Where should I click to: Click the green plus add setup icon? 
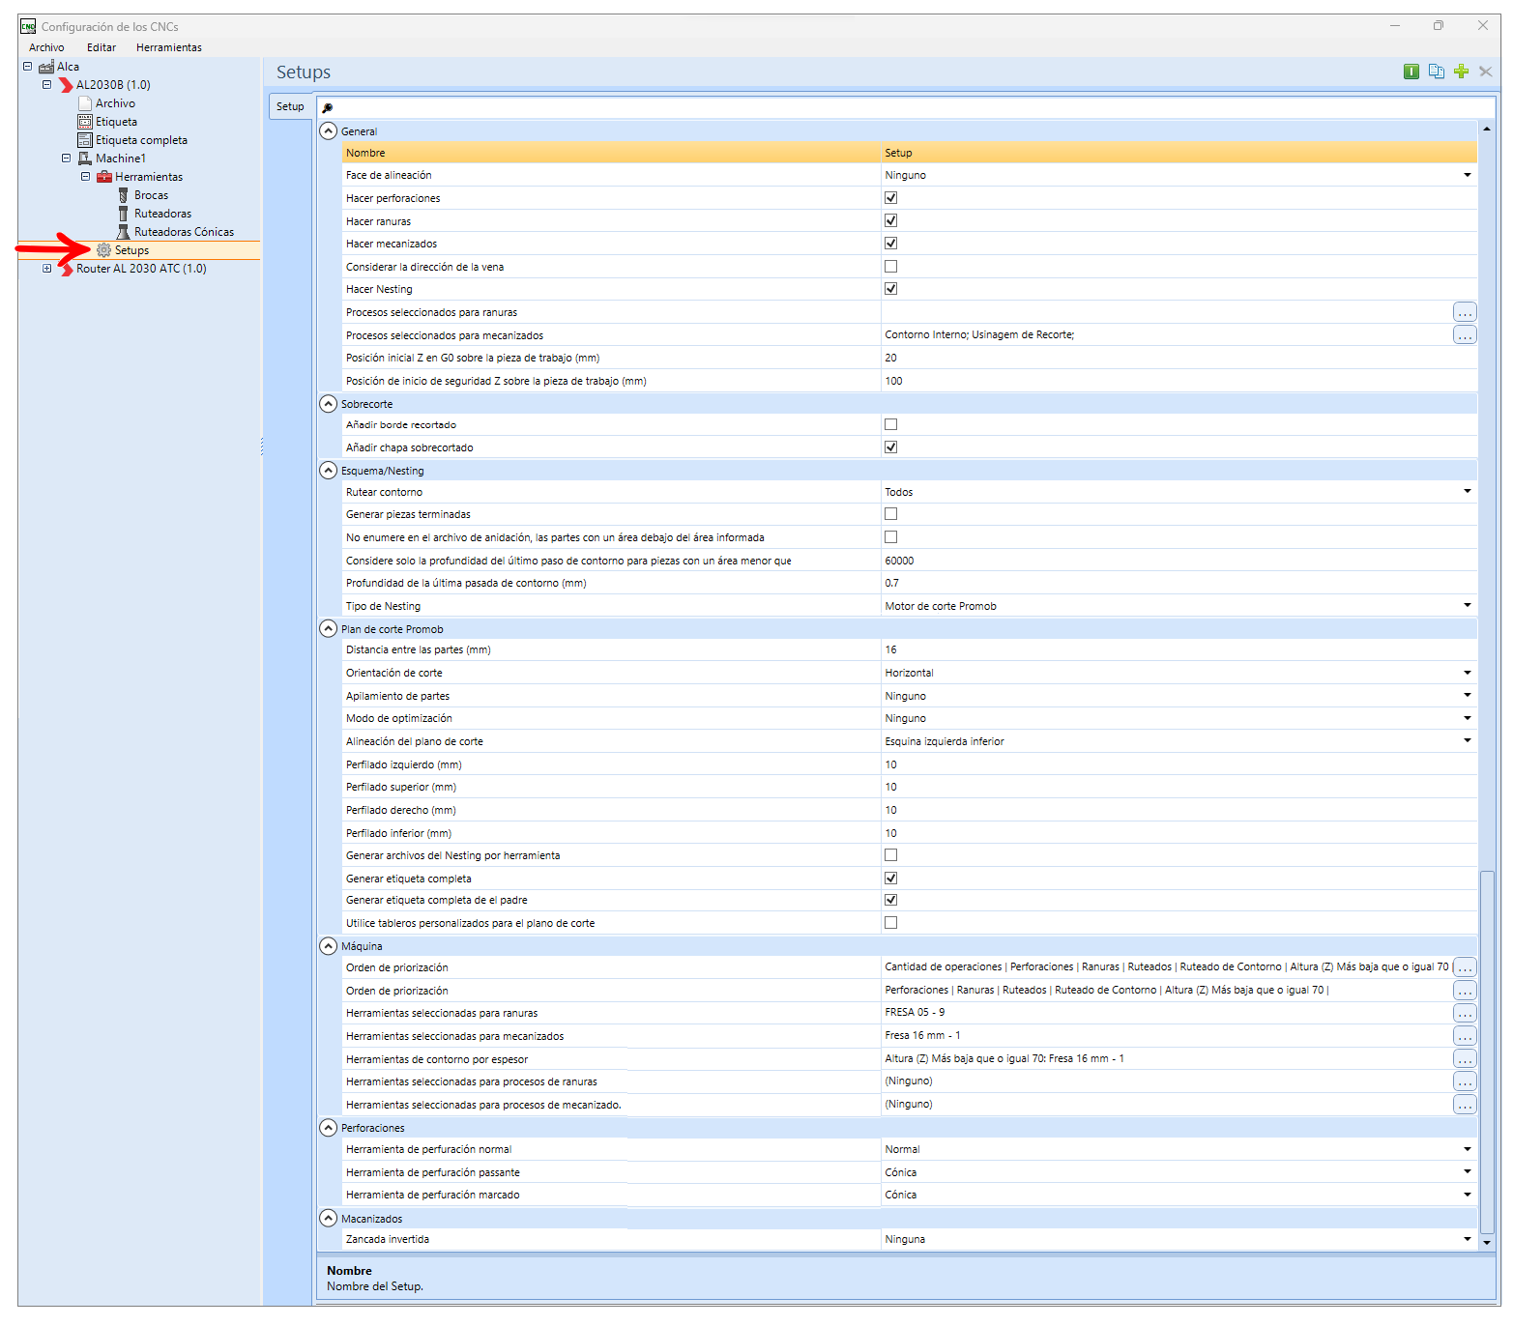point(1461,72)
